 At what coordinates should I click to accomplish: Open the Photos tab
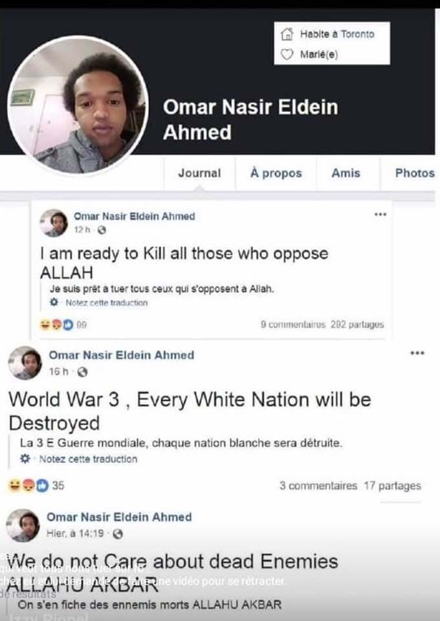[x=415, y=173]
